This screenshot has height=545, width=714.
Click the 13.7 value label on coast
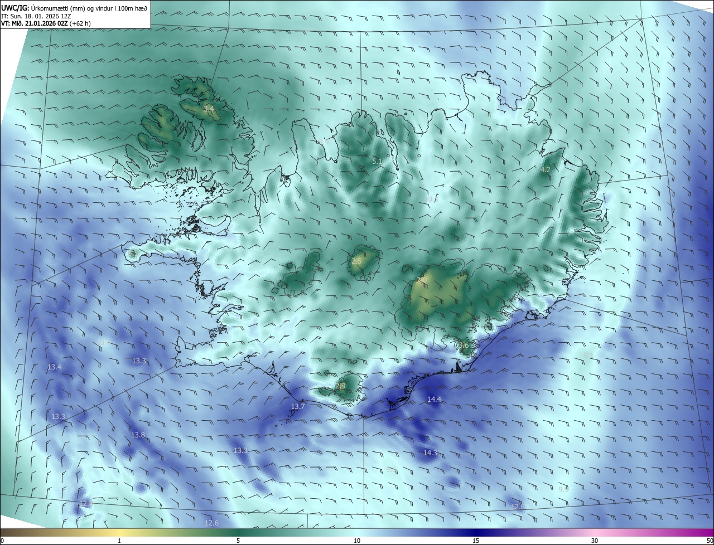coord(298,407)
